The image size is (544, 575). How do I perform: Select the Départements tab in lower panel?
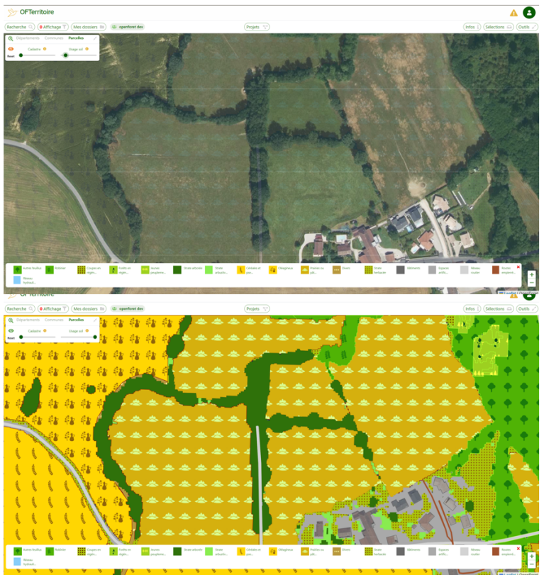pos(28,320)
